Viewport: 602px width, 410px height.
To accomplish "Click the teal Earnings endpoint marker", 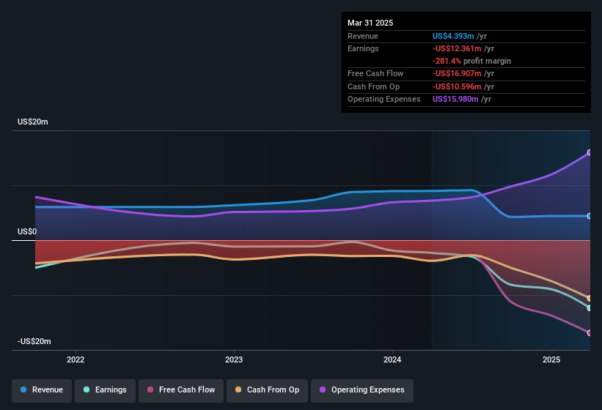I will [590, 307].
